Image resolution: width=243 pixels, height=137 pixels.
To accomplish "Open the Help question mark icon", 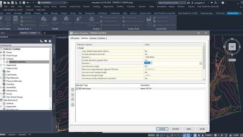I will [x=223, y=3].
